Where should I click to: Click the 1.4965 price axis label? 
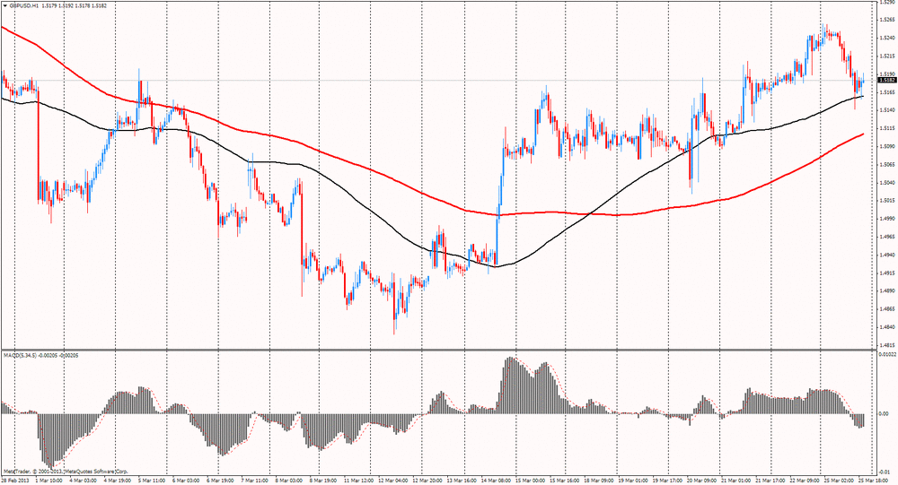tap(887, 236)
